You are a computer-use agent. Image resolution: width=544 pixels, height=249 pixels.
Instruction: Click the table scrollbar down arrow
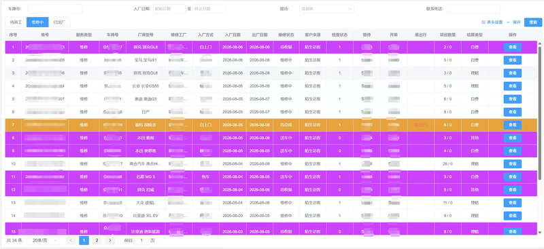539,232
